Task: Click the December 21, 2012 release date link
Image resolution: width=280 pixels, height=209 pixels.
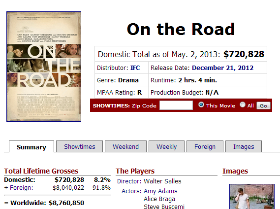Action: tap(223, 68)
